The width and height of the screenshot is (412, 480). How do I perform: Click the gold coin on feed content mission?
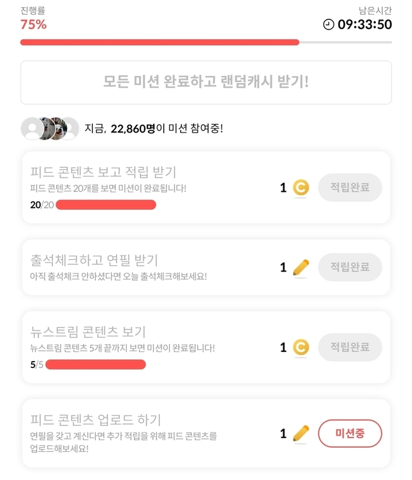301,187
